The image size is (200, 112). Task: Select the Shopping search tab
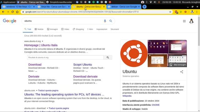[78, 29]
